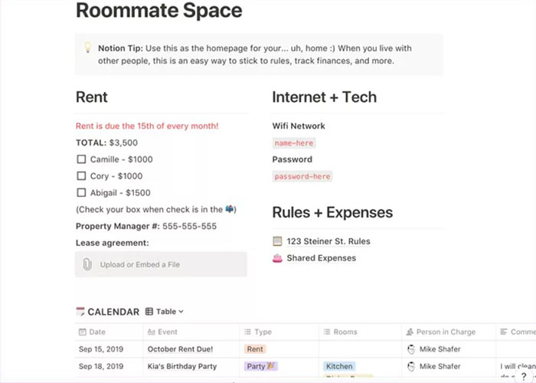Click the table view icon next to Table
Viewport: 536px width, 383px height.
[x=149, y=312]
